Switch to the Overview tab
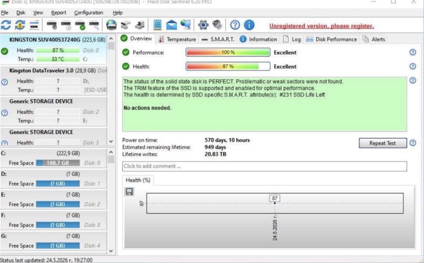424x263 pixels. (137, 38)
